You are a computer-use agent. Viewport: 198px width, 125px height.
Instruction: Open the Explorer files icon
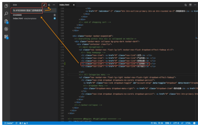pyautogui.click(x=6, y=6)
